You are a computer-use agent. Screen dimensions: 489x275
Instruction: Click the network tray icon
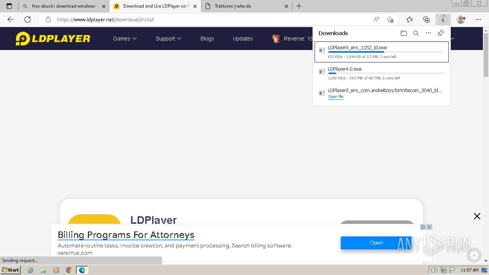[x=443, y=270]
